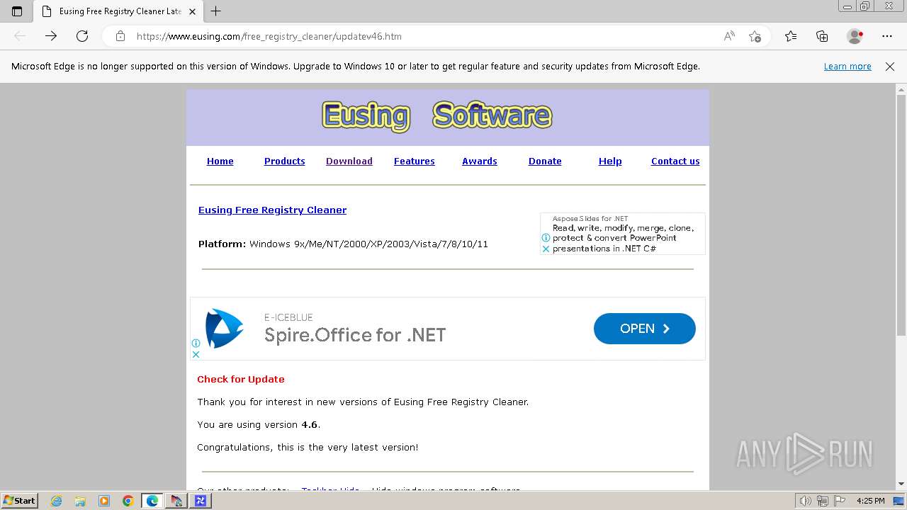Click the 4:25 PM taskbar clock
Viewport: 907px width, 510px height.
coord(870,501)
